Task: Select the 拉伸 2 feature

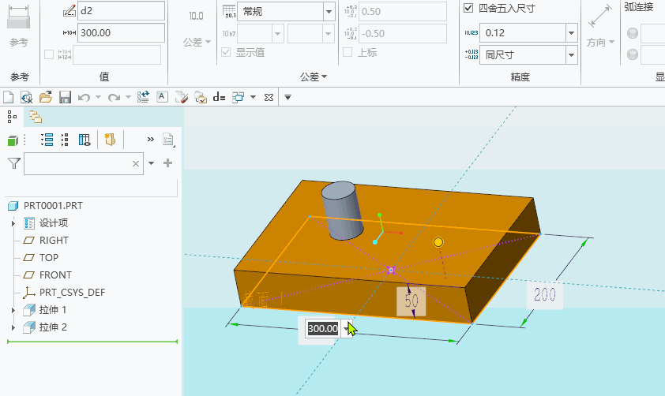Action: (x=53, y=327)
